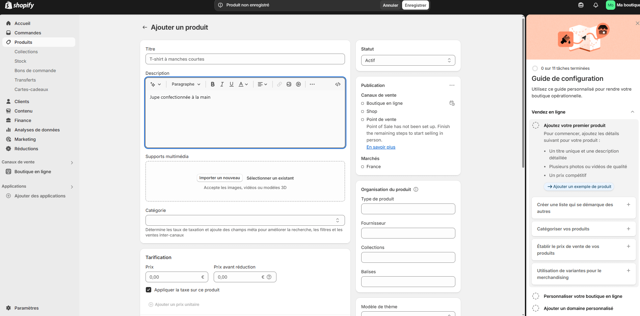This screenshot has height=316, width=640.
Task: Click the back arrow beside Ajouter un produit
Action: click(145, 27)
